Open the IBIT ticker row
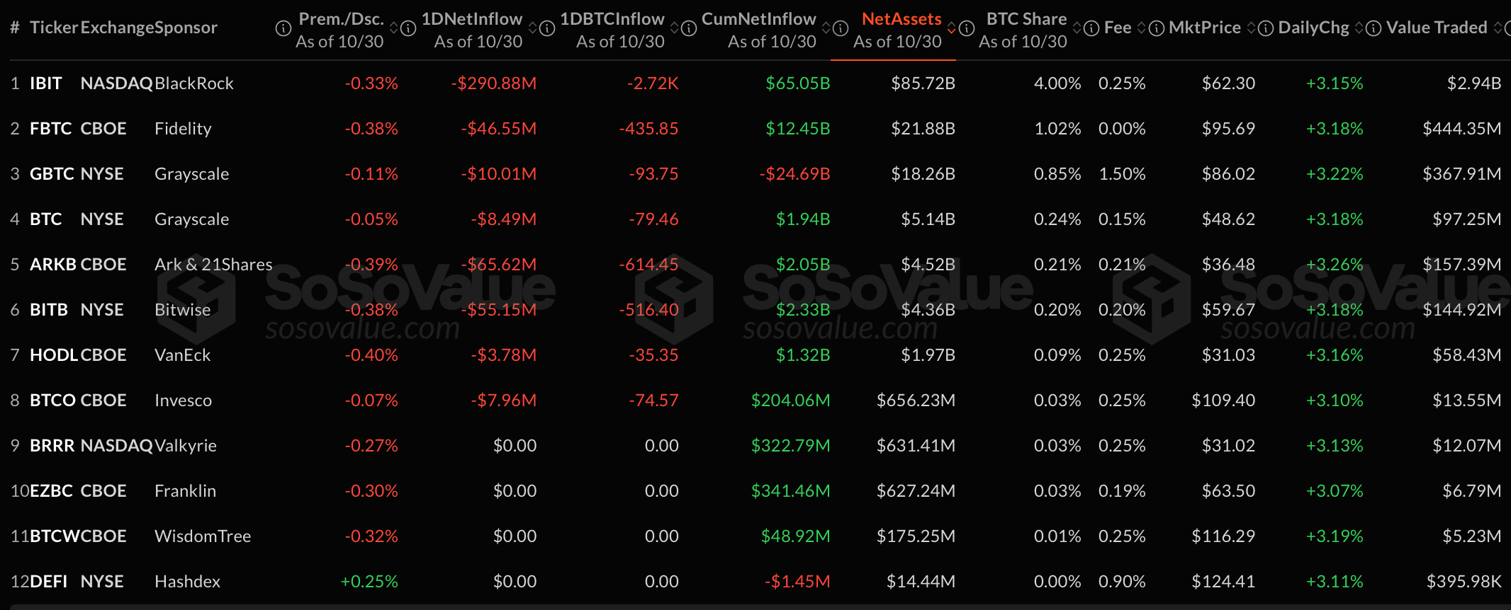The width and height of the screenshot is (1511, 610). (x=46, y=84)
